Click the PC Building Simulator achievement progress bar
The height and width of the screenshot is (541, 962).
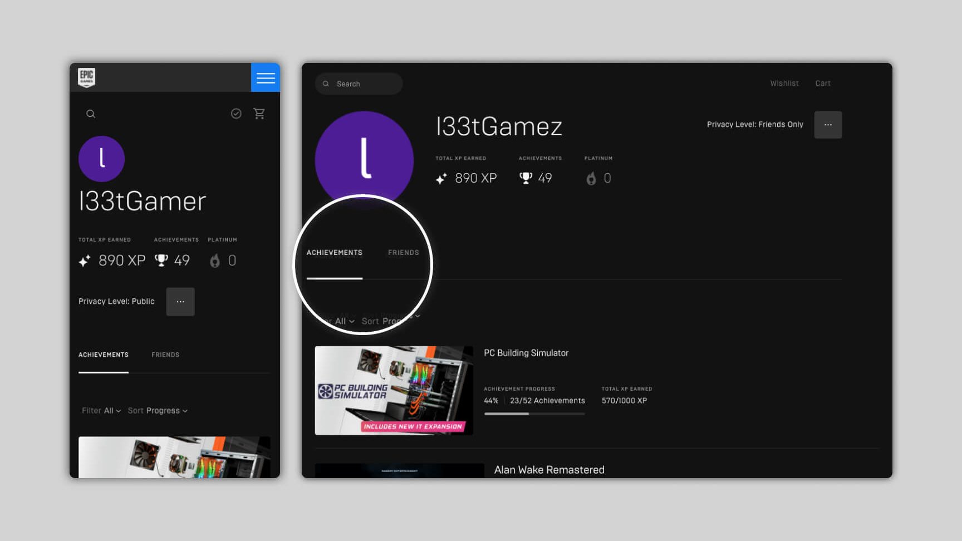pos(534,414)
